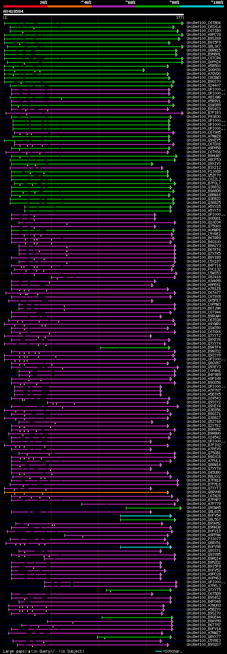Select the AV419594 query label

13,11
